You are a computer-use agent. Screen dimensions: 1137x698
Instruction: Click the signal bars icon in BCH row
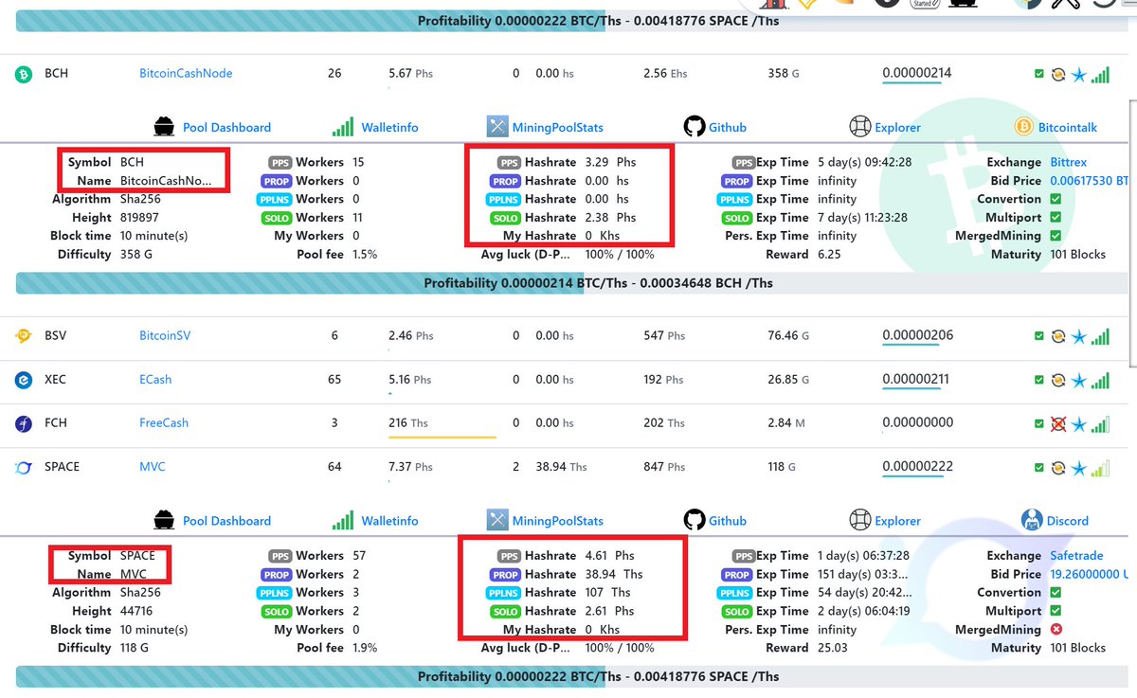pos(1100,73)
